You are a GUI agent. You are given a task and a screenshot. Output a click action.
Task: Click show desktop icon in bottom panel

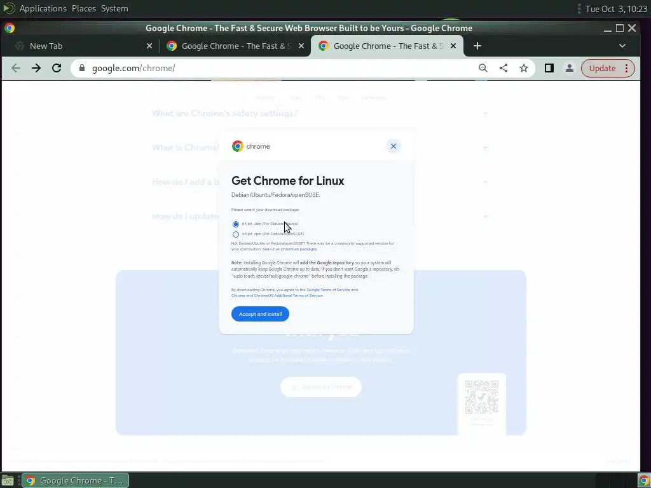8,480
